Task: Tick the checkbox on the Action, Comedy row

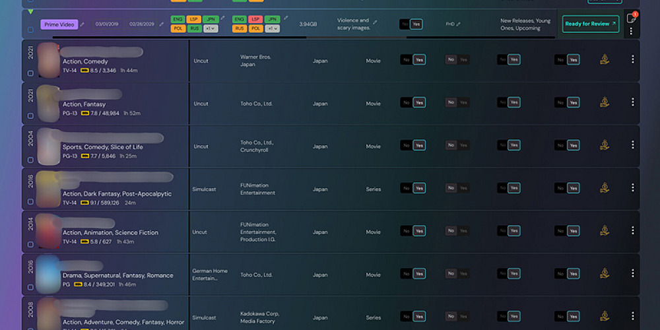Action: click(30, 73)
